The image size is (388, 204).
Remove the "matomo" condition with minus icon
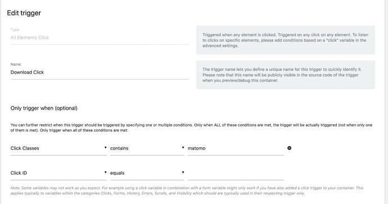(289, 148)
